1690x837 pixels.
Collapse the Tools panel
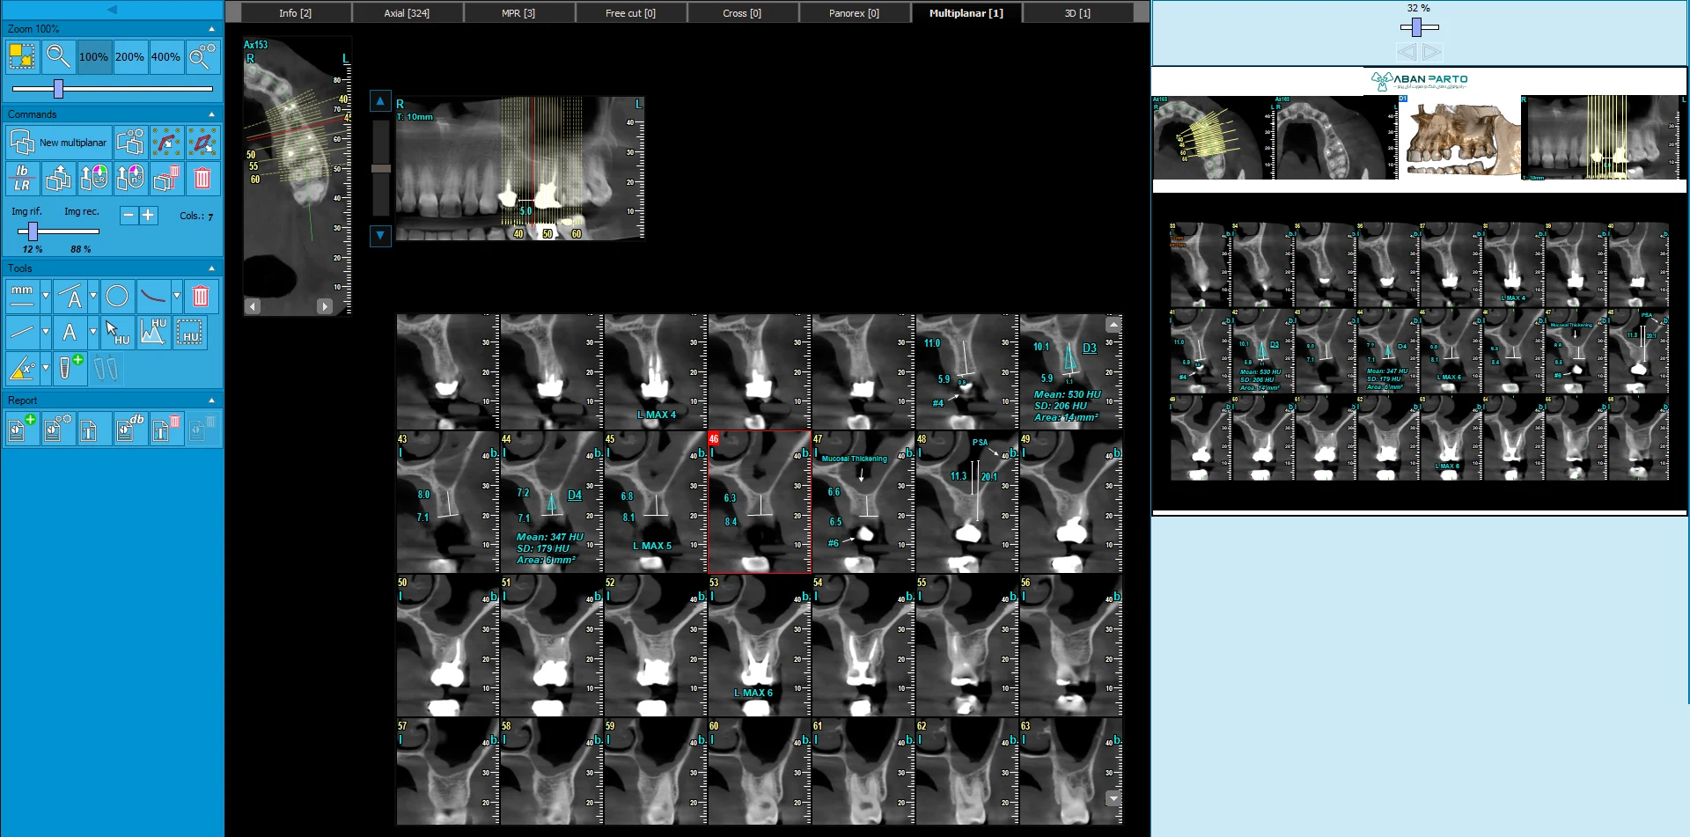pos(211,268)
